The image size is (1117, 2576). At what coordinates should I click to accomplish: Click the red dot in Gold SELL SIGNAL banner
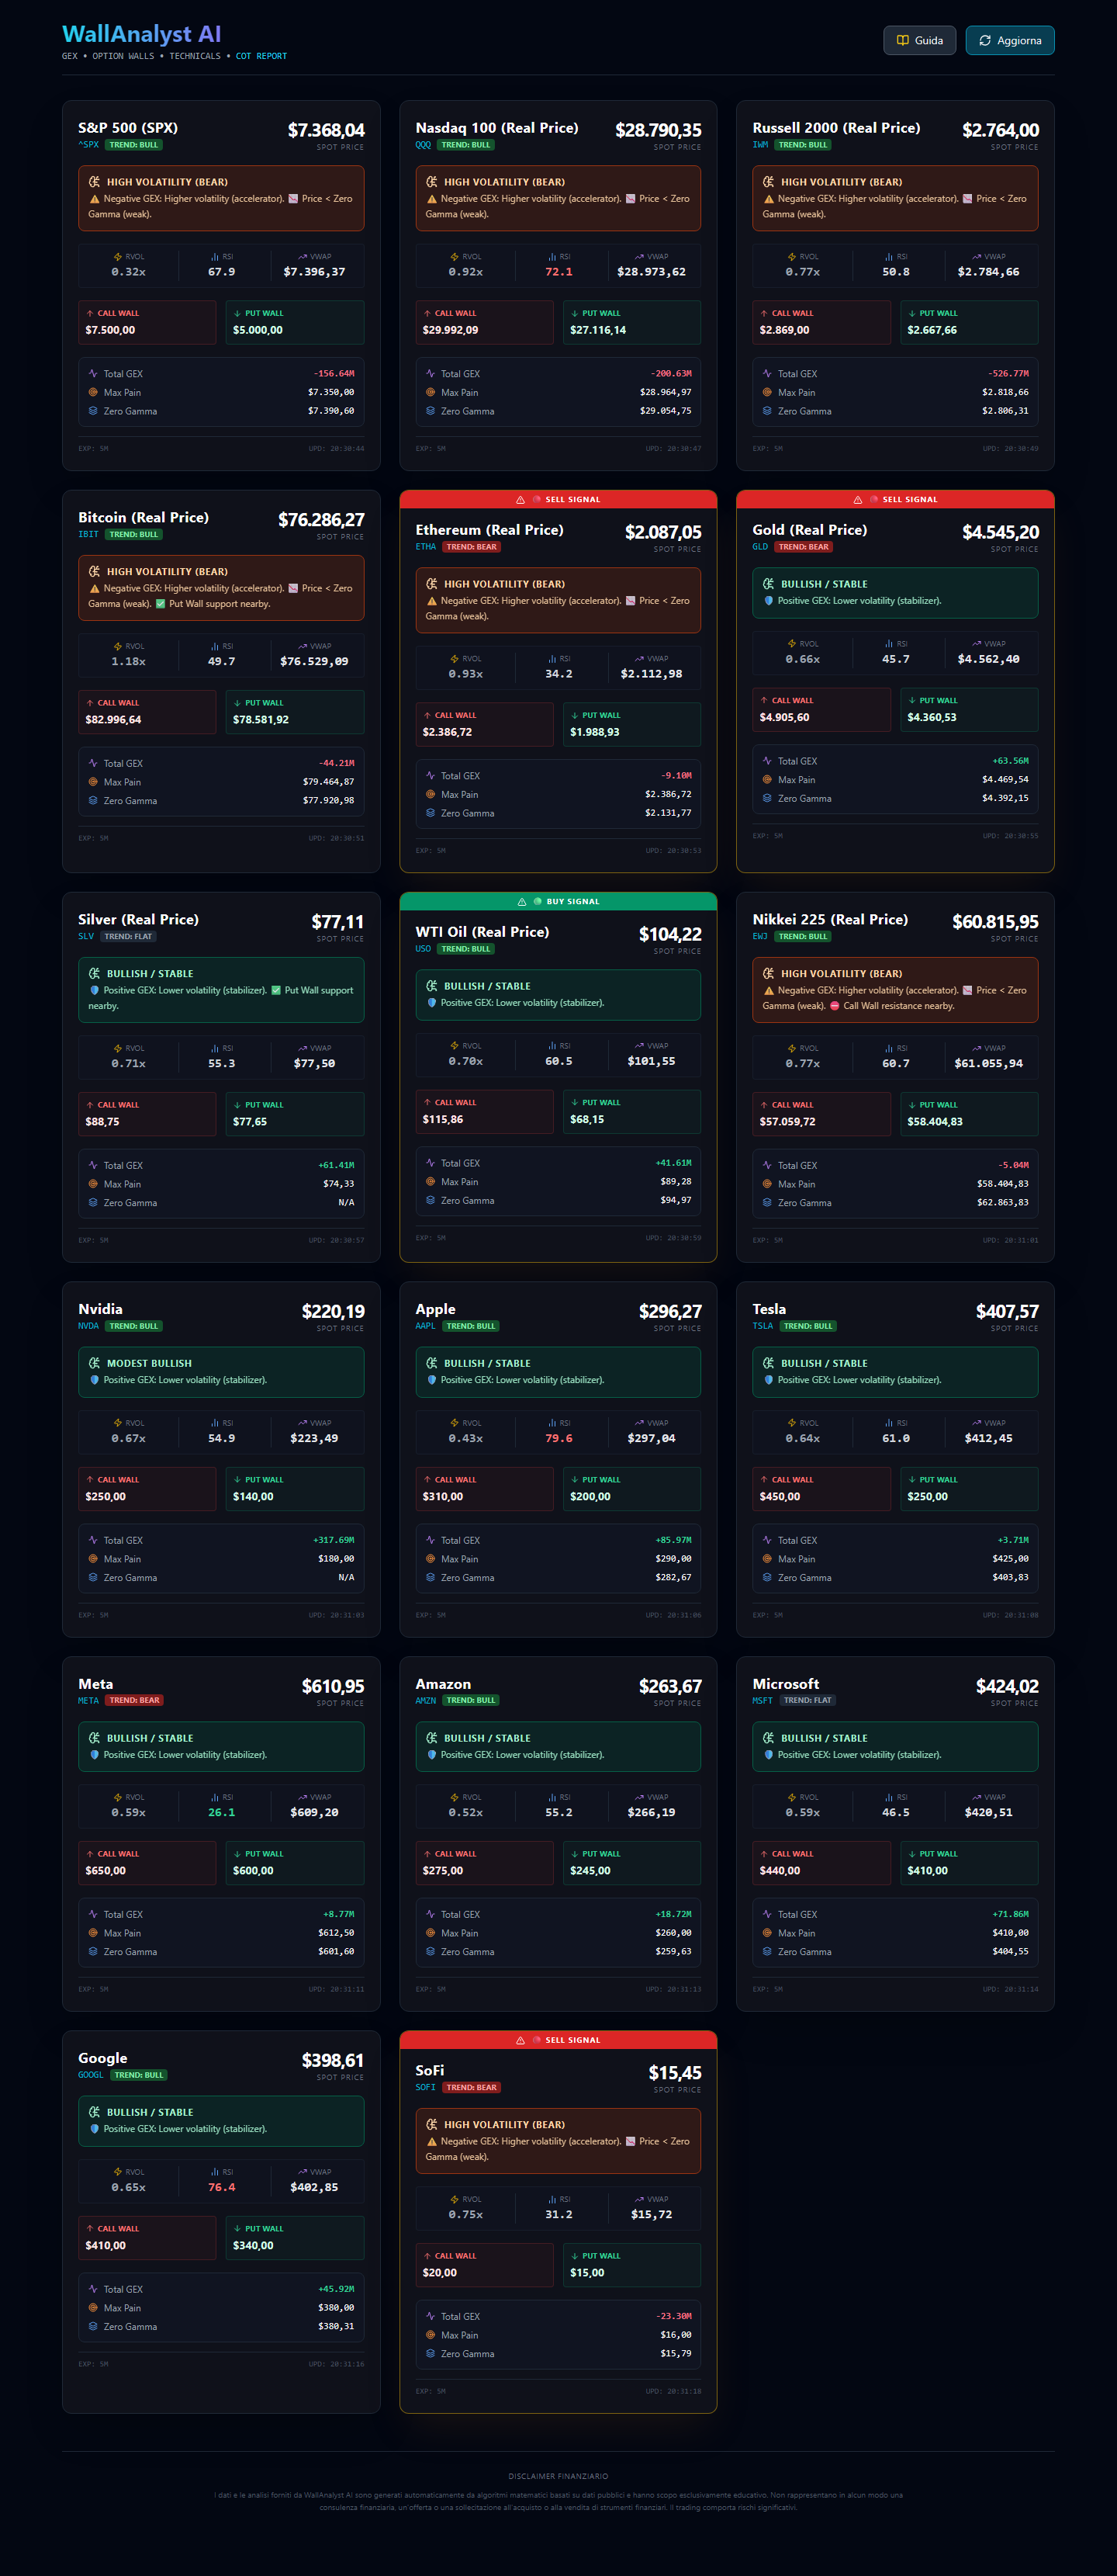(874, 499)
